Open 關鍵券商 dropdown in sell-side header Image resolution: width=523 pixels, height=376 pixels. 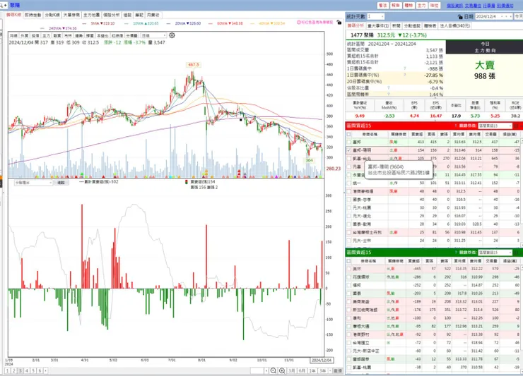point(495,253)
